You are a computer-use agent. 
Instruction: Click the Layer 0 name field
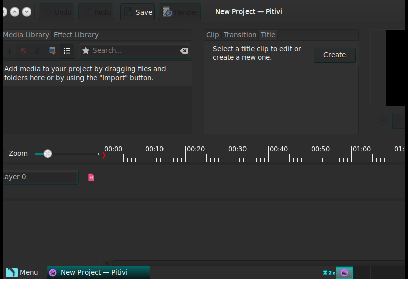coord(41,177)
